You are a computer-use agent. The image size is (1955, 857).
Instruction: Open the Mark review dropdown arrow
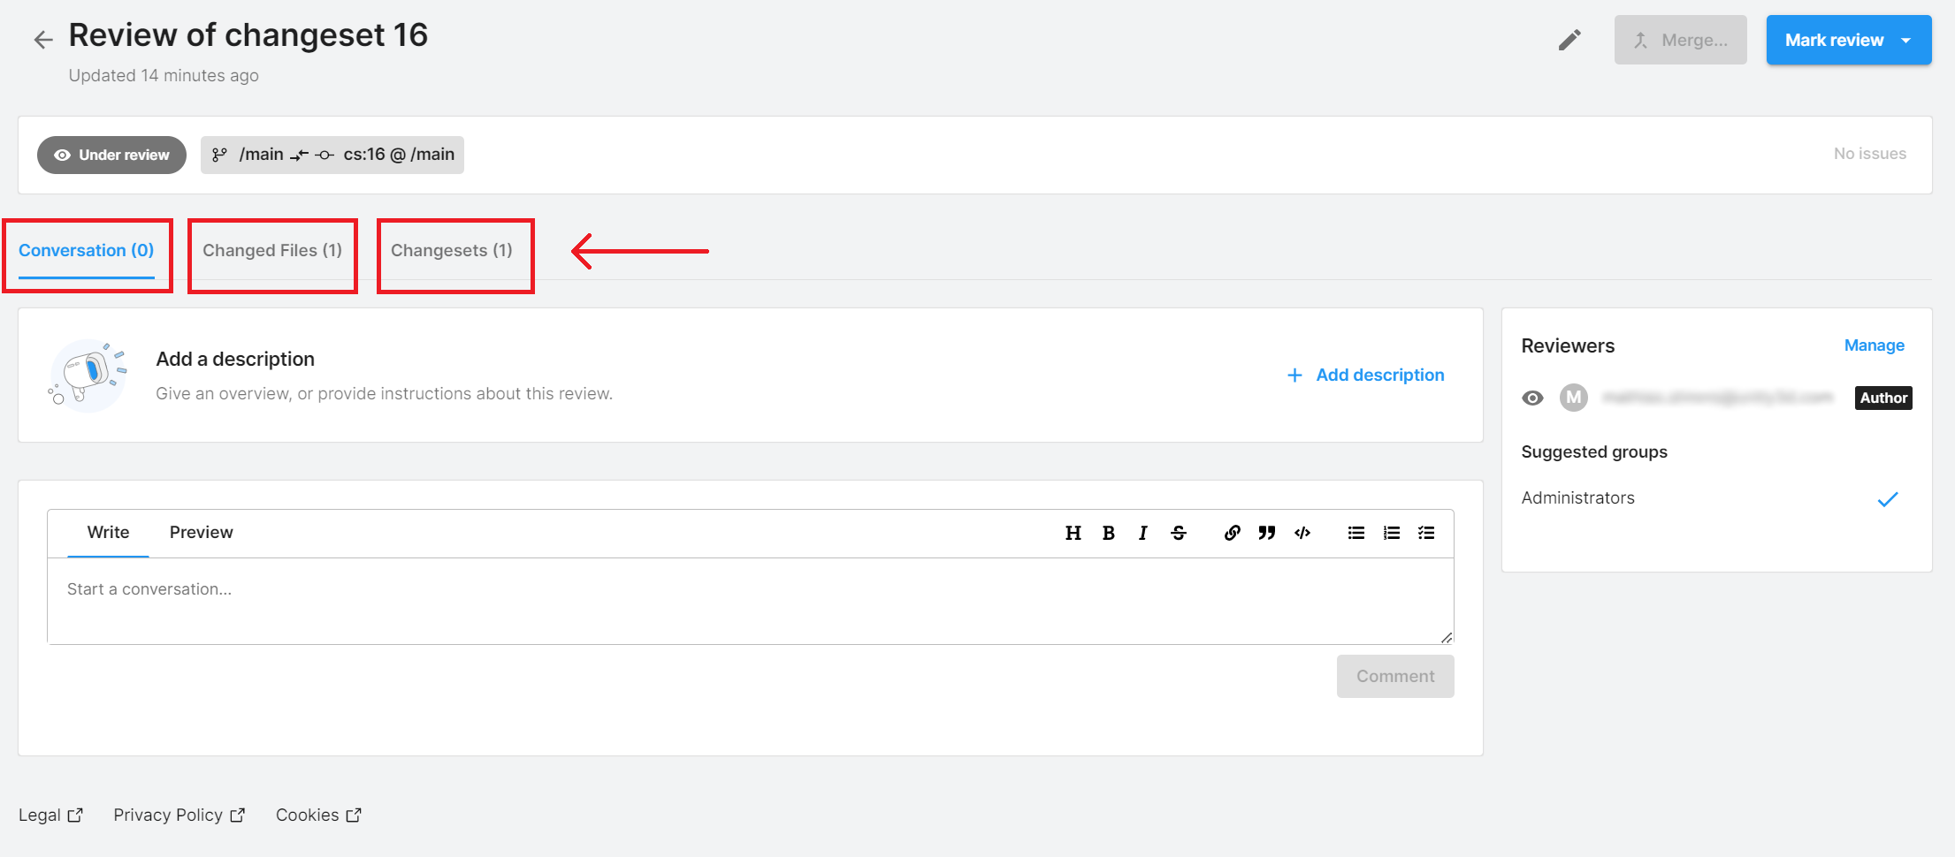pyautogui.click(x=1906, y=41)
